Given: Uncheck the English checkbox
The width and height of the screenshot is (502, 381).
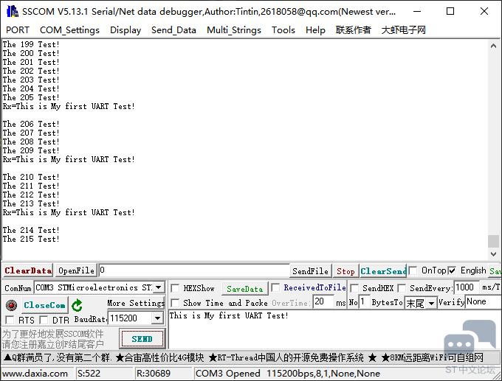Looking at the screenshot, I should 452,270.
